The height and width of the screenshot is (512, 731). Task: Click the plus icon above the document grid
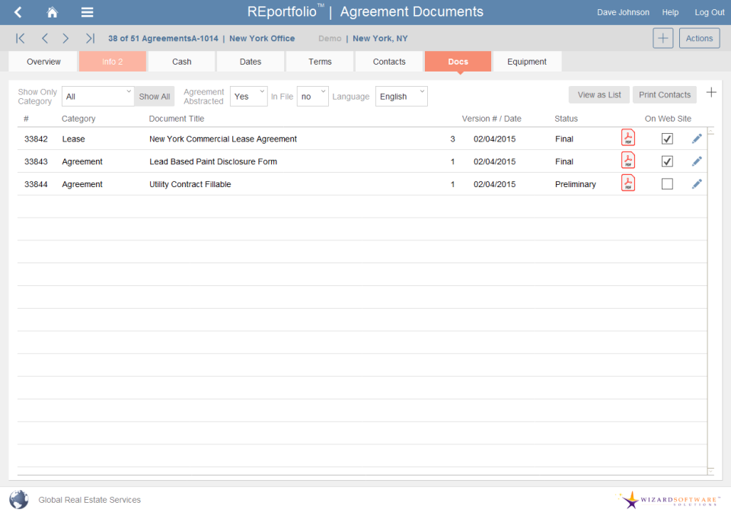711,92
